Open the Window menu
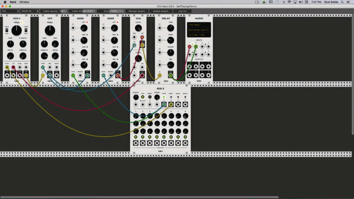The image size is (354, 199). [x=24, y=2]
